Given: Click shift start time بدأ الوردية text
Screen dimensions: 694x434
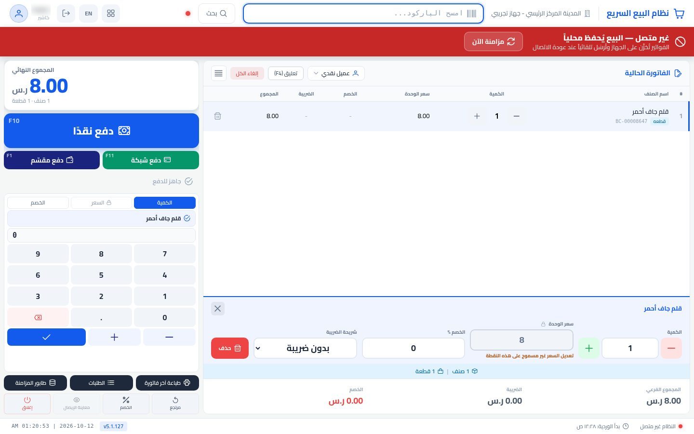Looking at the screenshot, I should pos(602,426).
